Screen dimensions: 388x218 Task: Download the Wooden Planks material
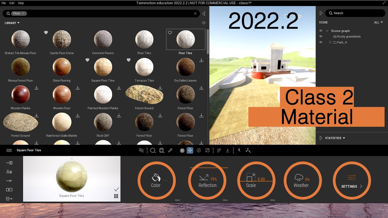[36, 88]
